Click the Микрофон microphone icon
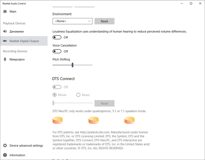 [5, 59]
